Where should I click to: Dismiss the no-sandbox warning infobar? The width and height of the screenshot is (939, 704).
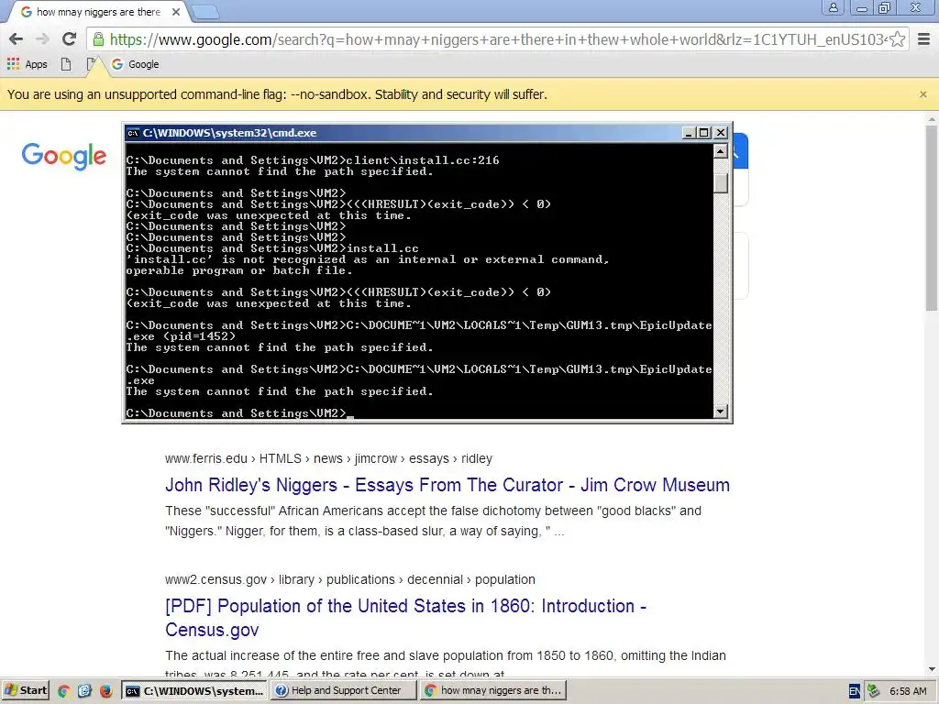923,94
